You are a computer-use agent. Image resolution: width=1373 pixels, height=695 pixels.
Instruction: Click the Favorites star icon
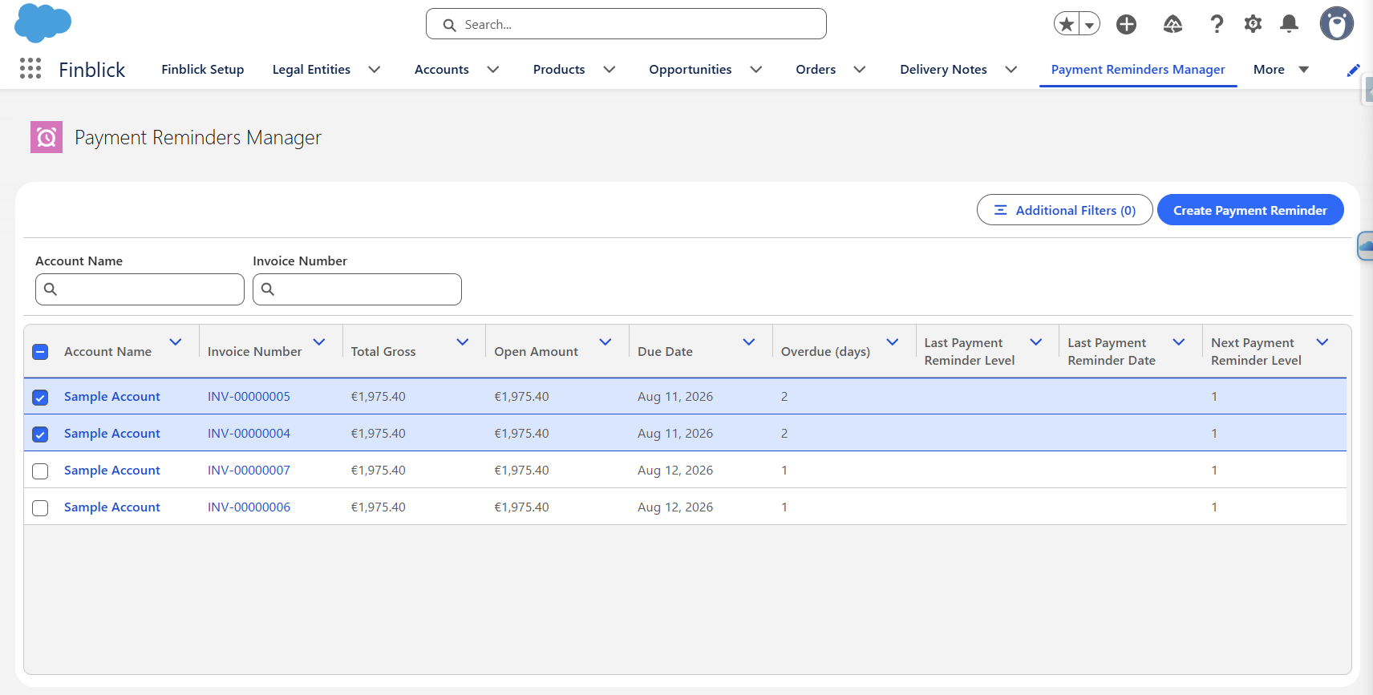pyautogui.click(x=1067, y=24)
